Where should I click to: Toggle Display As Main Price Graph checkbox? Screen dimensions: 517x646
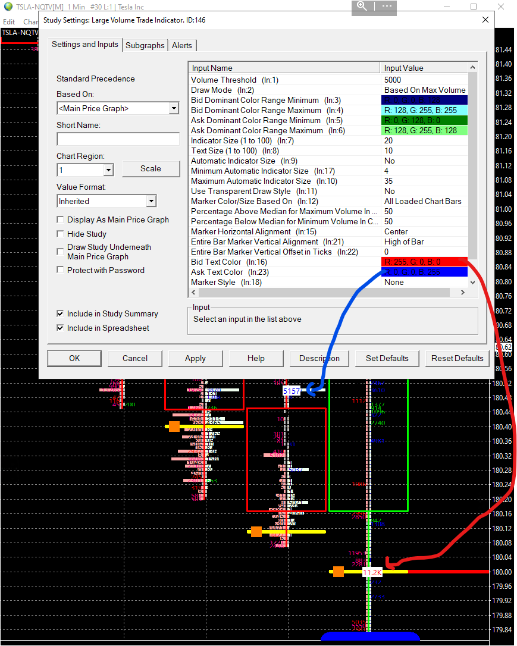(x=60, y=219)
